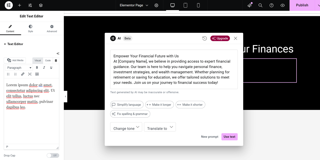Screen dimensions: 320x160
Task: Click the Add Element plus icon
Action: 19,5
